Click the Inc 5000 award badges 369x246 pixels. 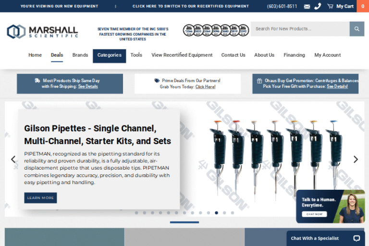click(x=216, y=30)
